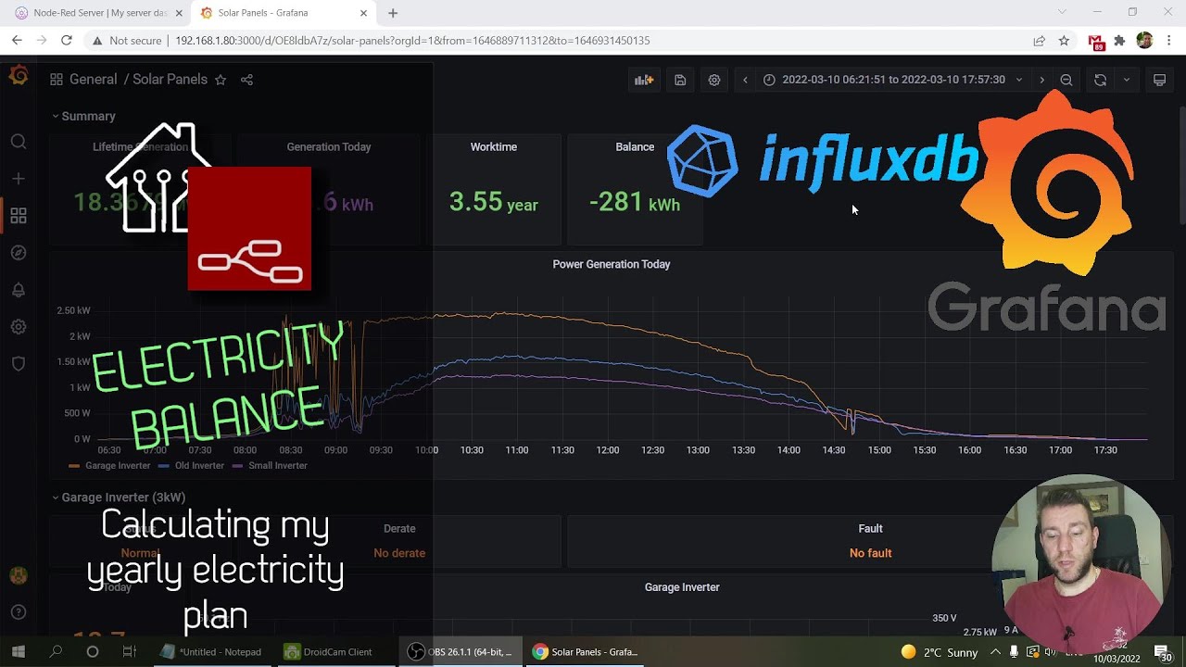Open Grafana search from the sidebar
Screen dimensions: 1186x667
[19, 142]
